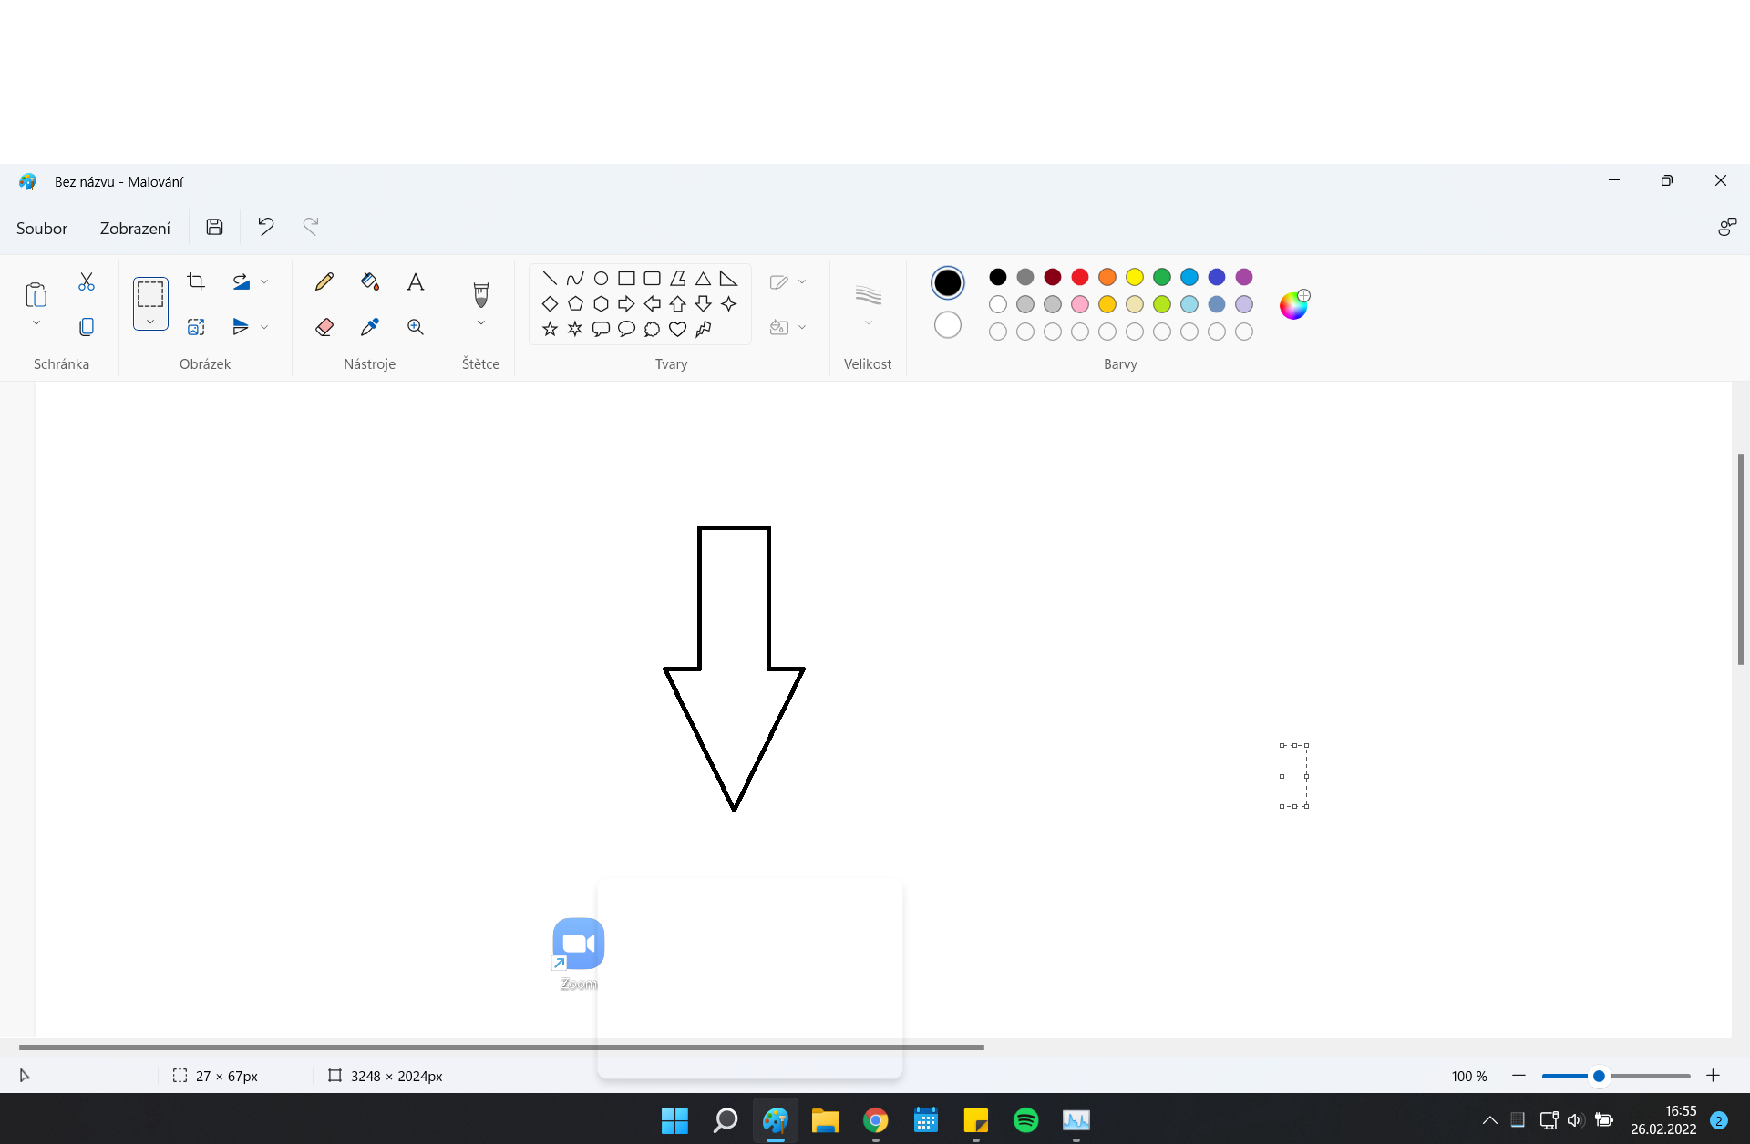Pick the Eraser tool

[x=324, y=327]
